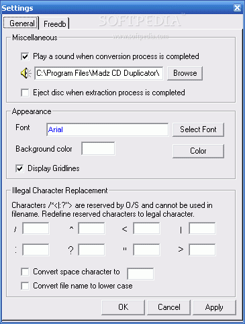Click the Color button
Screen dimensions: 245x324
[198, 151]
